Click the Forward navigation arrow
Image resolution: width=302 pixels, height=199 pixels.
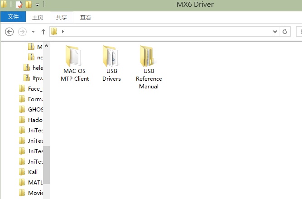point(22,32)
